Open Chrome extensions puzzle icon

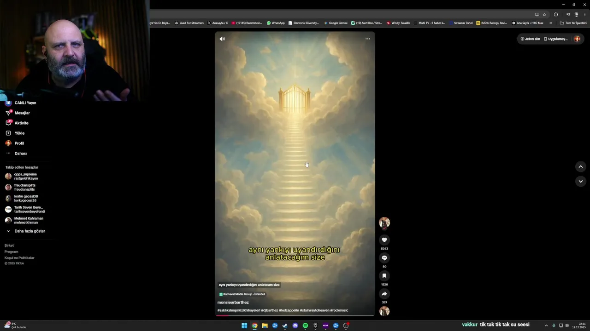[556, 14]
